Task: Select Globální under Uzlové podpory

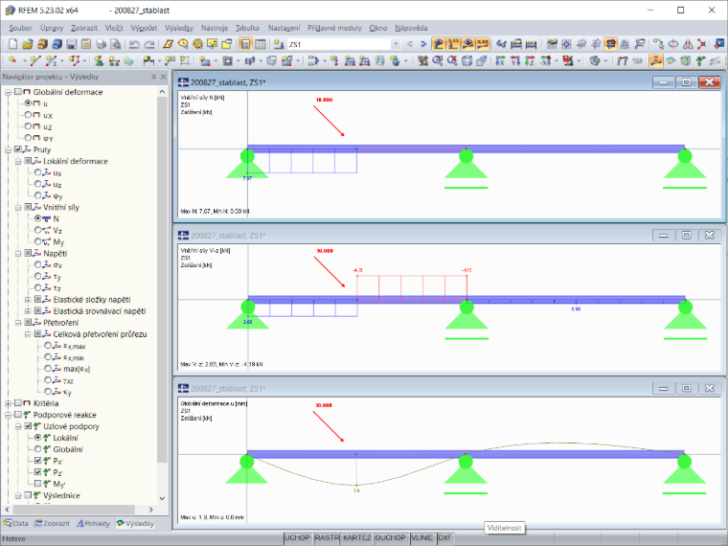Action: (x=38, y=449)
